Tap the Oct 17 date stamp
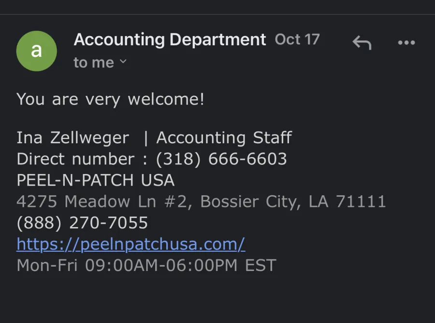Screen dimensions: 435x323 click(x=297, y=40)
